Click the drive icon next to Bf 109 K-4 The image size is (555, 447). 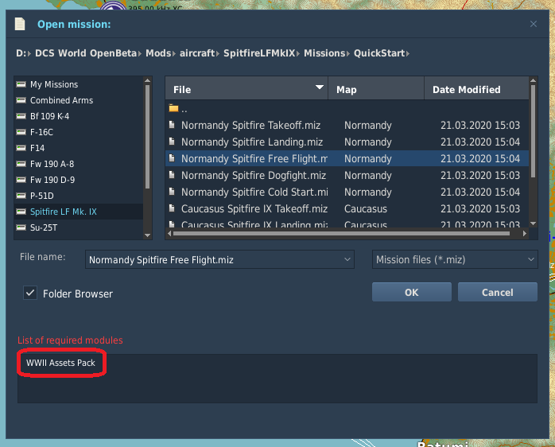21,116
